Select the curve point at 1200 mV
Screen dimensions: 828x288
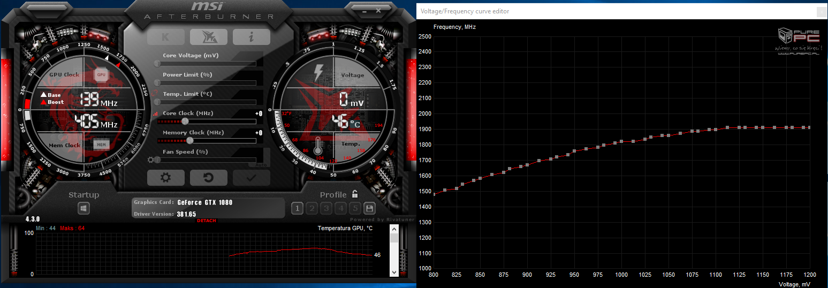(x=809, y=127)
